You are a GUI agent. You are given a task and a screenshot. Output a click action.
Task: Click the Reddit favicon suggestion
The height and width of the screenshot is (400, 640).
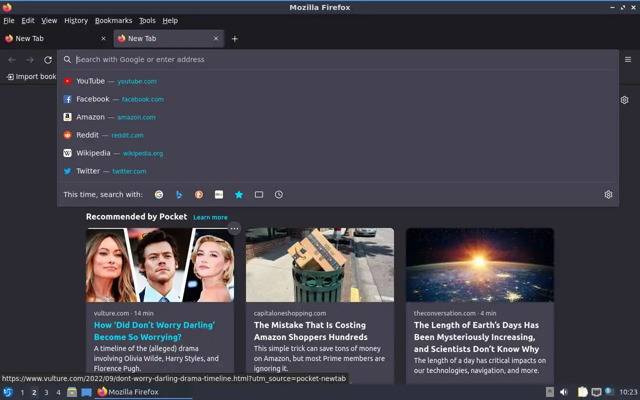click(67, 135)
